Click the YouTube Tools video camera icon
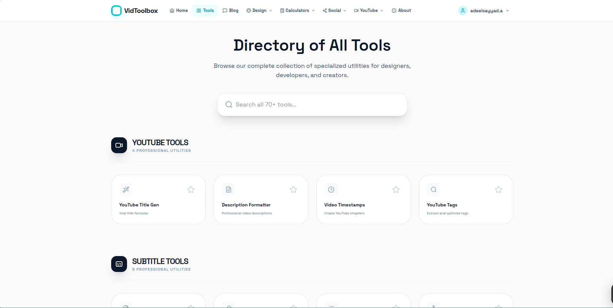Viewport: 613px width, 308px height. [x=119, y=145]
